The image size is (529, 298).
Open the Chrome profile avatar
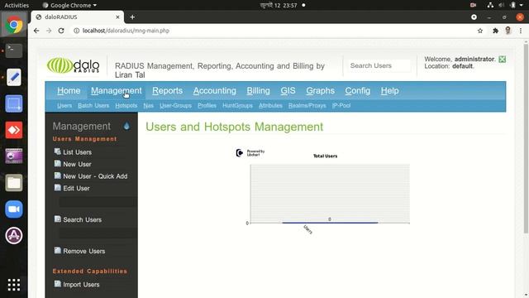coord(508,31)
